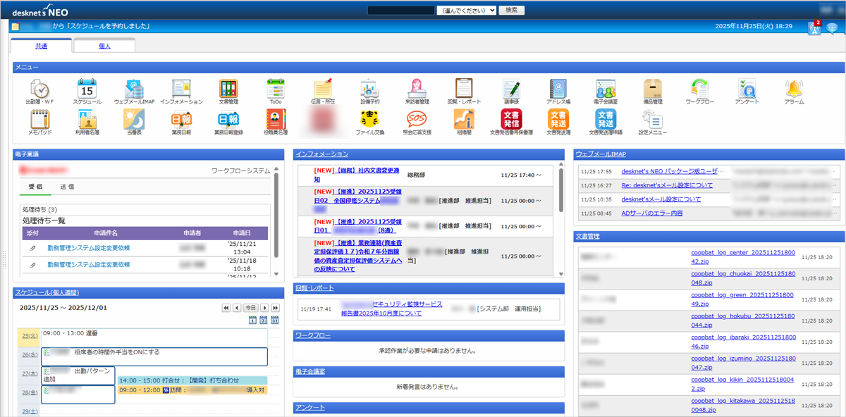Switch schedule to one-day view icon
This screenshot has width=846, height=417.
tap(252, 320)
